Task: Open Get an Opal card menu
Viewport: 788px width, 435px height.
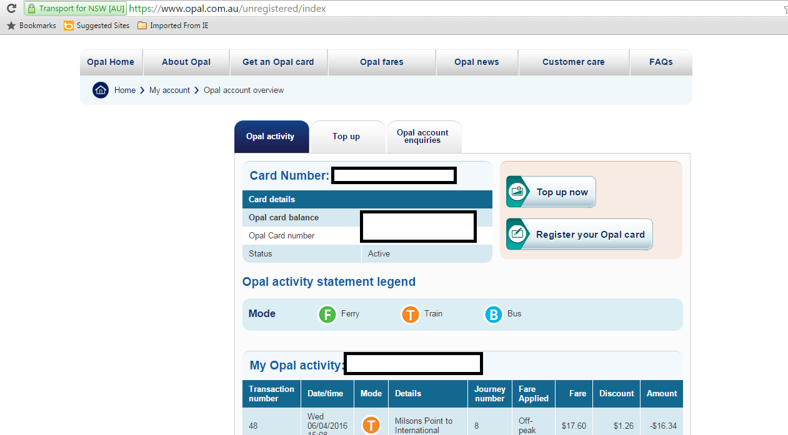Action: click(x=278, y=62)
